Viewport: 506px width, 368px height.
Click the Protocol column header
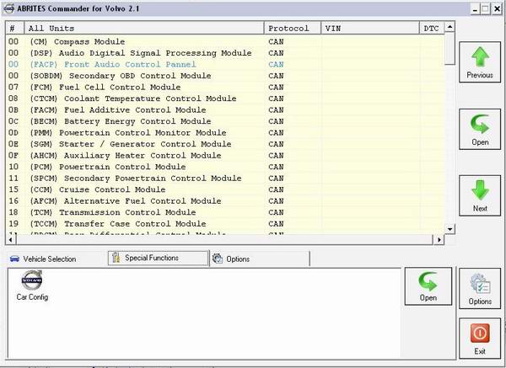[x=293, y=29]
